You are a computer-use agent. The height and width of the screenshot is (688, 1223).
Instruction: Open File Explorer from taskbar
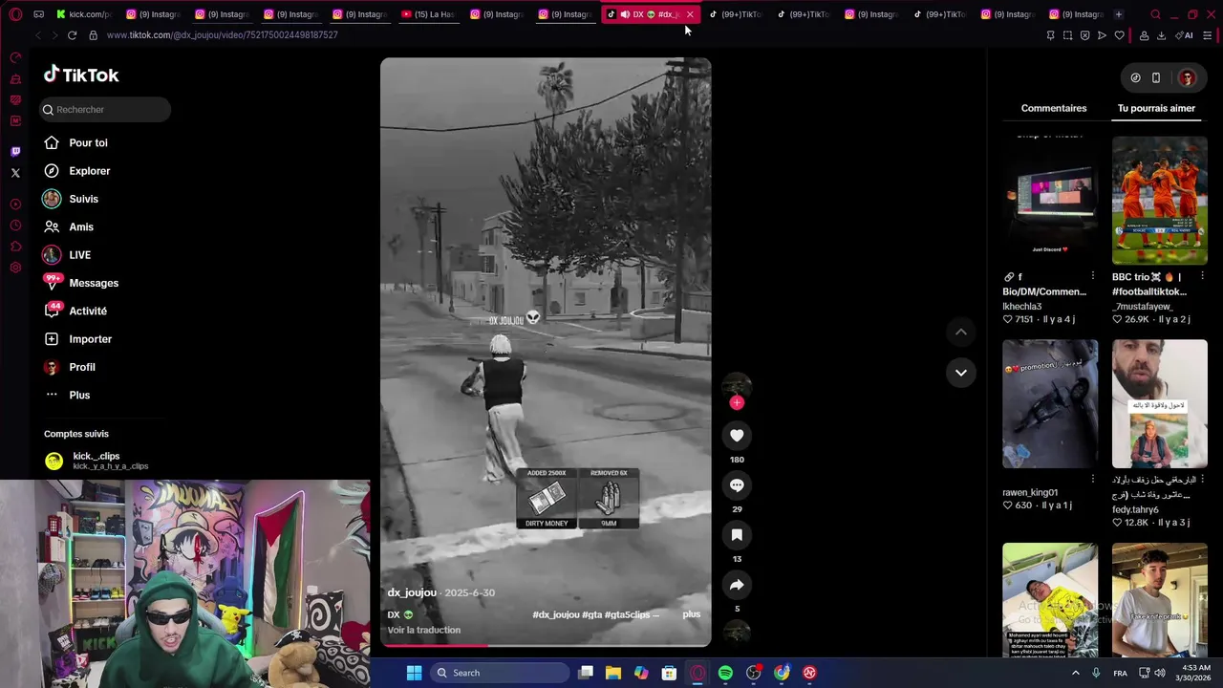(613, 673)
